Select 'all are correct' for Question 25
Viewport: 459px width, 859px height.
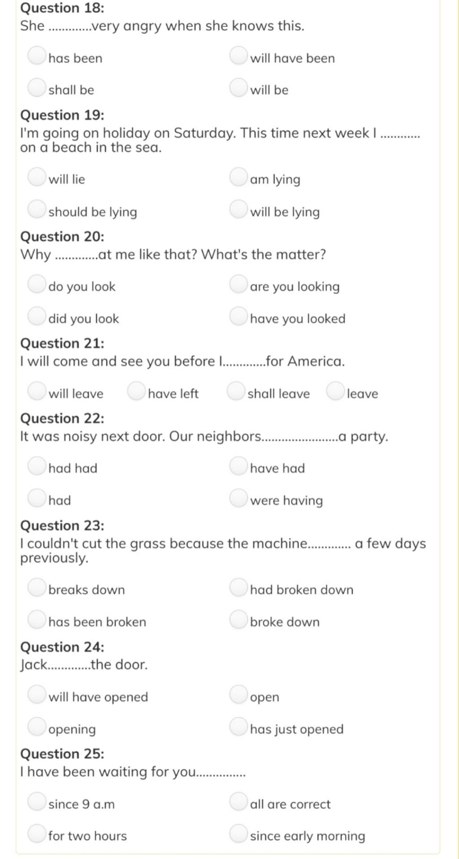tap(238, 801)
